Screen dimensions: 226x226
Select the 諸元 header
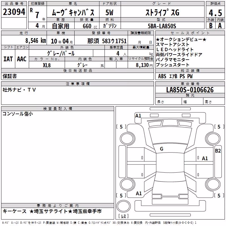pyautogui.click(x=190, y=95)
